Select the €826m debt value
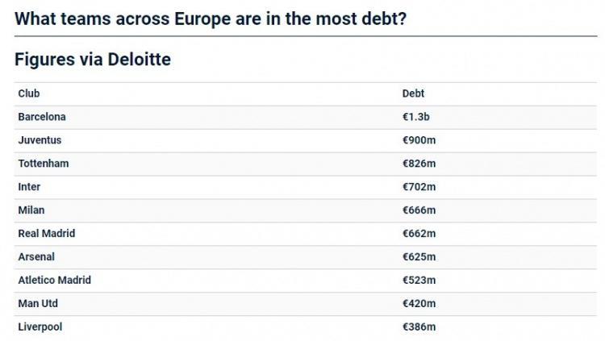The width and height of the screenshot is (605, 341). click(419, 164)
